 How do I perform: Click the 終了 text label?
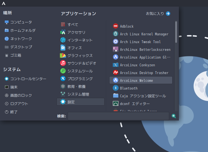pyautogui.click(x=14, y=112)
